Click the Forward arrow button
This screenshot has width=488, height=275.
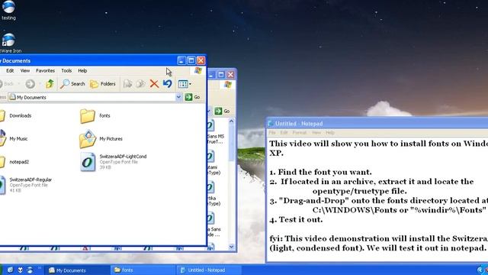pyautogui.click(x=30, y=83)
